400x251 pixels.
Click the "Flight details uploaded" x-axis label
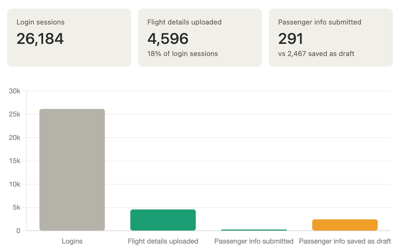coord(163,241)
